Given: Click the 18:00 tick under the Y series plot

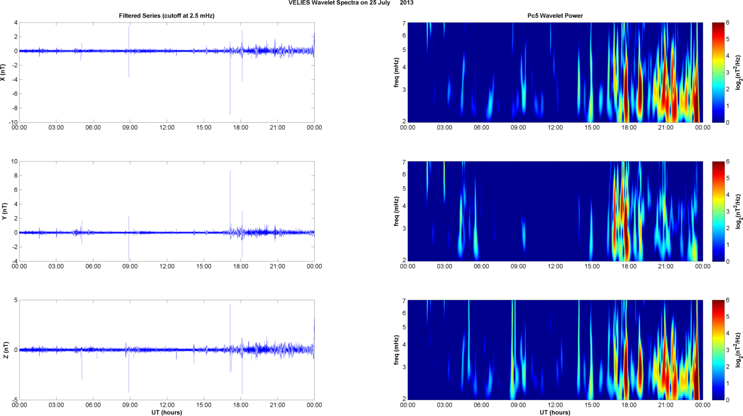Looking at the screenshot, I should (240, 266).
